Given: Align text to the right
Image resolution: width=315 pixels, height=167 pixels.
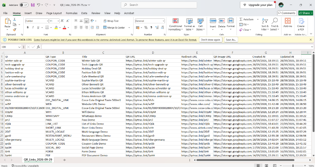Looking at the screenshot, I should 86,27.
